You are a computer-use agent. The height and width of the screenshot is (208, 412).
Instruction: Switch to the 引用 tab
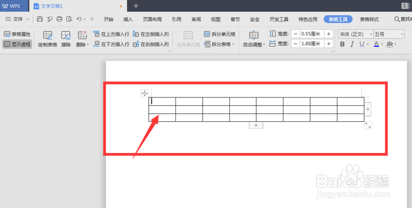[x=177, y=19]
